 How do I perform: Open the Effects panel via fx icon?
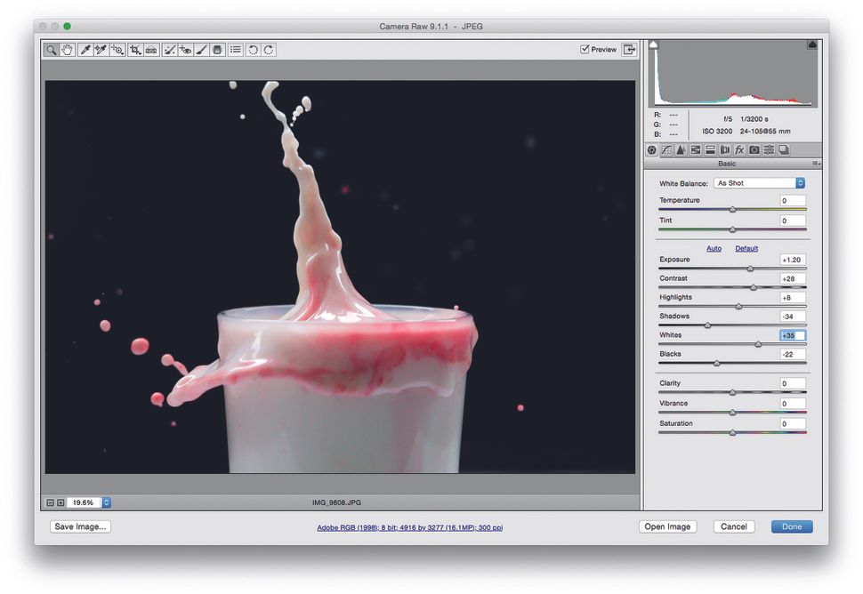pyautogui.click(x=739, y=149)
